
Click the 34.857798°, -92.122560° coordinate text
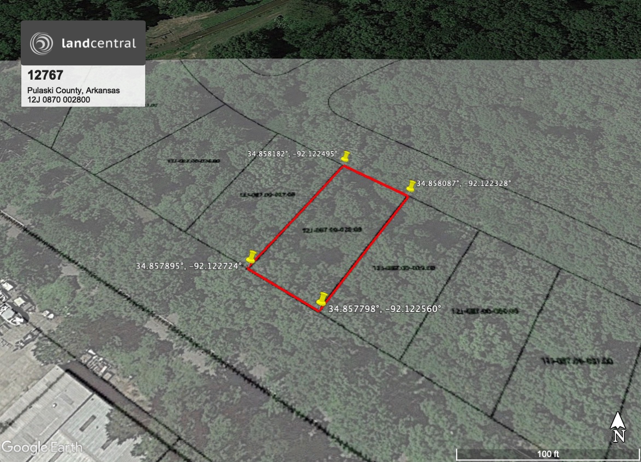point(385,309)
